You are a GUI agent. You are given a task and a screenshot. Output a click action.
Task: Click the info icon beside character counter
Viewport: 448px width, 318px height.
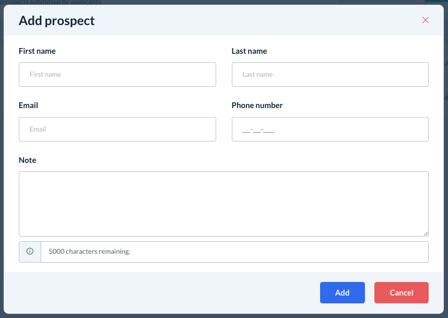point(30,252)
